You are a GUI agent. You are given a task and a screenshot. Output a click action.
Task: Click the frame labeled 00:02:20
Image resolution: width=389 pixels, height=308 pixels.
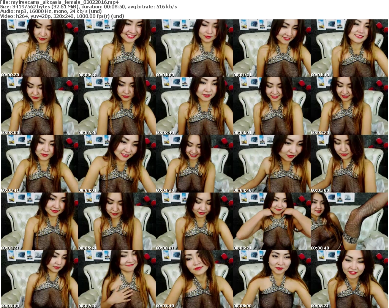pyautogui.click(x=117, y=106)
